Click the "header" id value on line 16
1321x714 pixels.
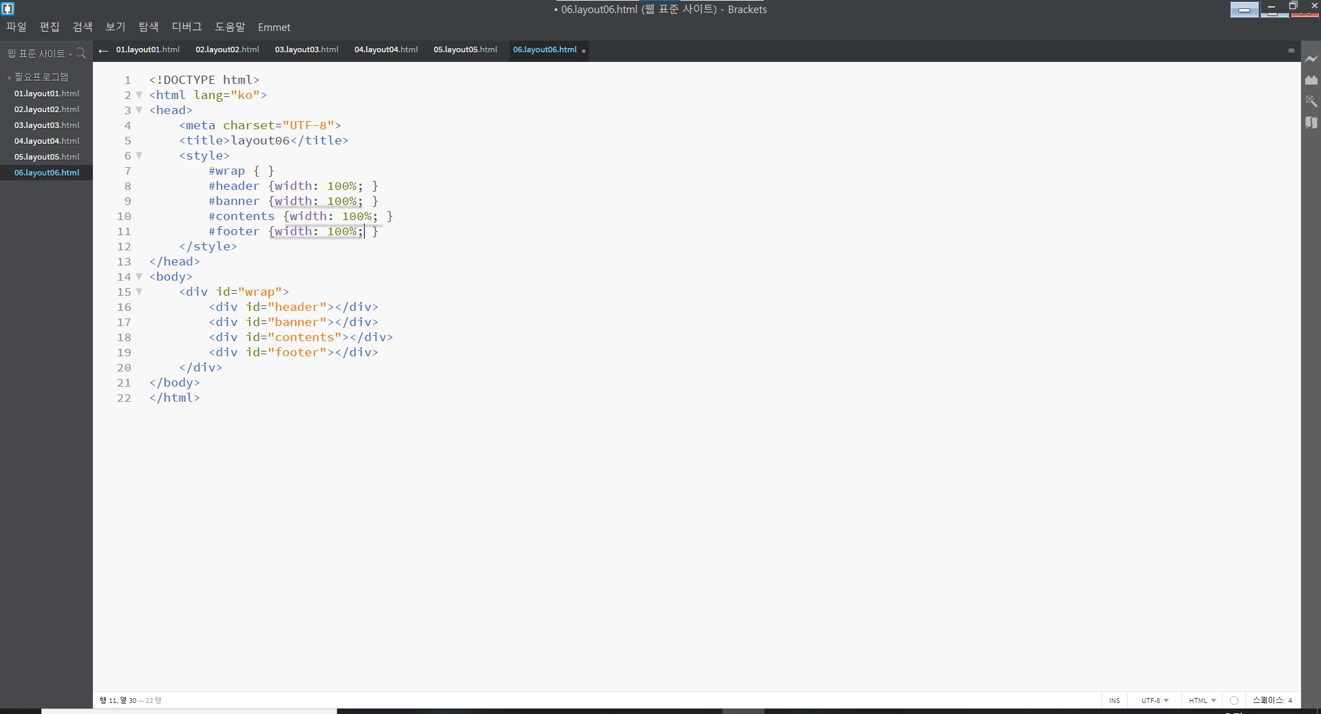297,307
